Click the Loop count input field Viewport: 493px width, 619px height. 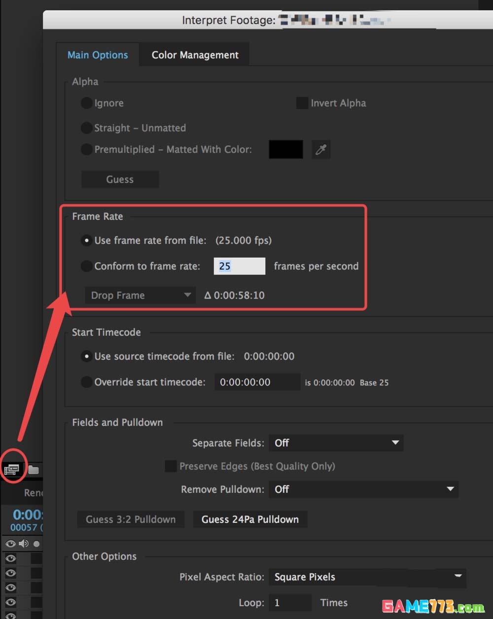pos(290,603)
